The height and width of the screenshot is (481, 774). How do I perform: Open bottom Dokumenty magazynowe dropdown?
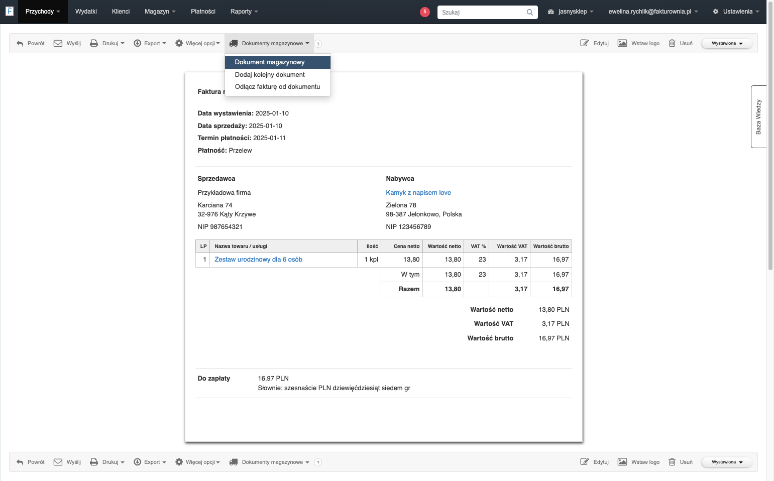click(x=269, y=462)
